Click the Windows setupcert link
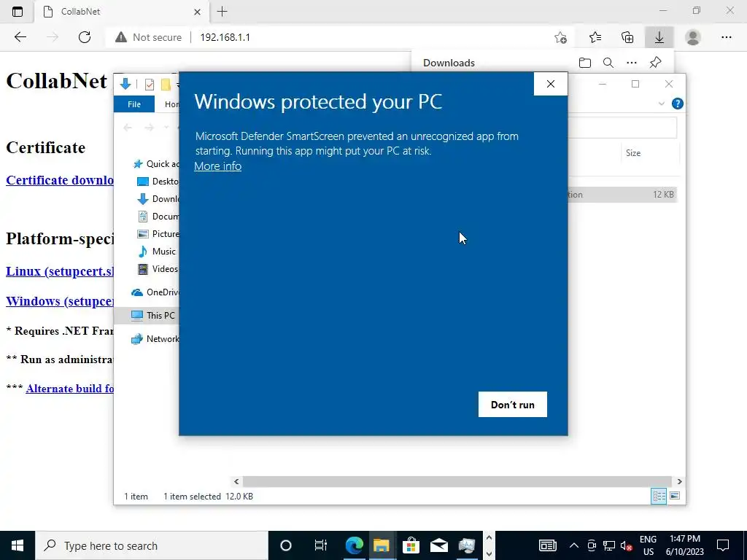The width and height of the screenshot is (747, 560). (x=60, y=301)
